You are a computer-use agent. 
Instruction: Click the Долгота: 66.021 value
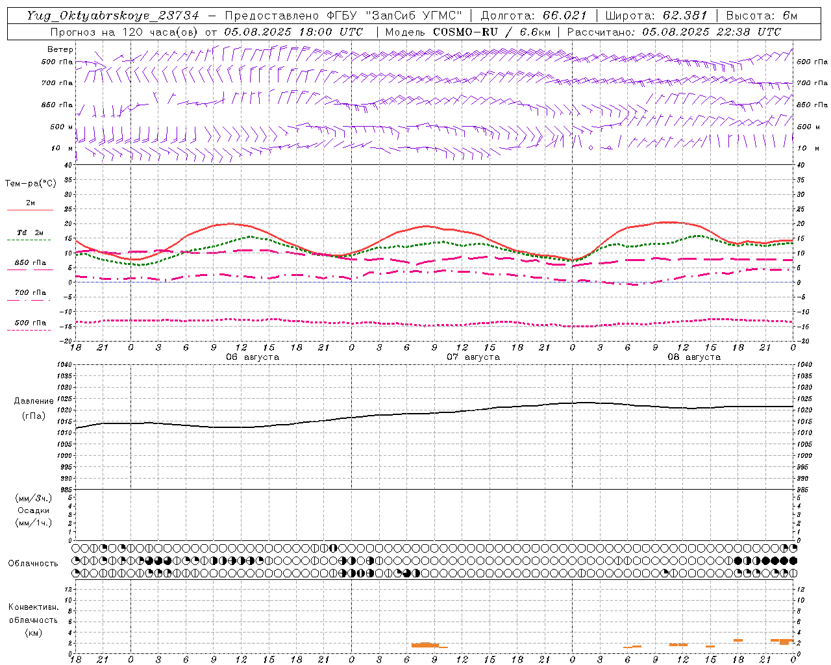[x=534, y=16]
